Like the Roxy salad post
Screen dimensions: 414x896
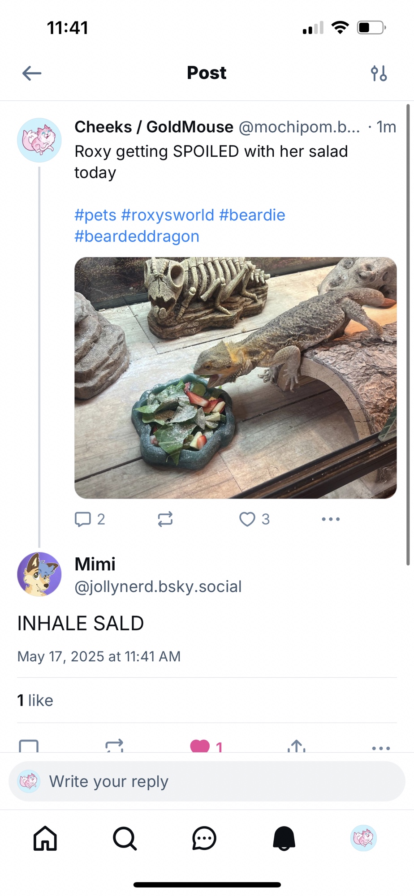point(247,519)
